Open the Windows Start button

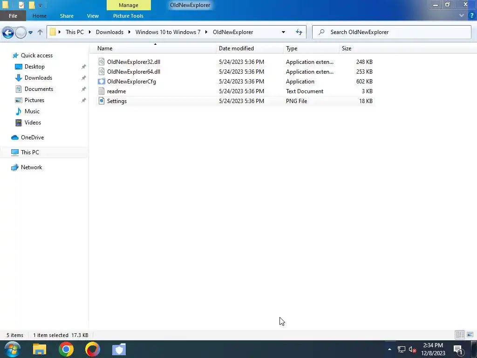(x=13, y=349)
